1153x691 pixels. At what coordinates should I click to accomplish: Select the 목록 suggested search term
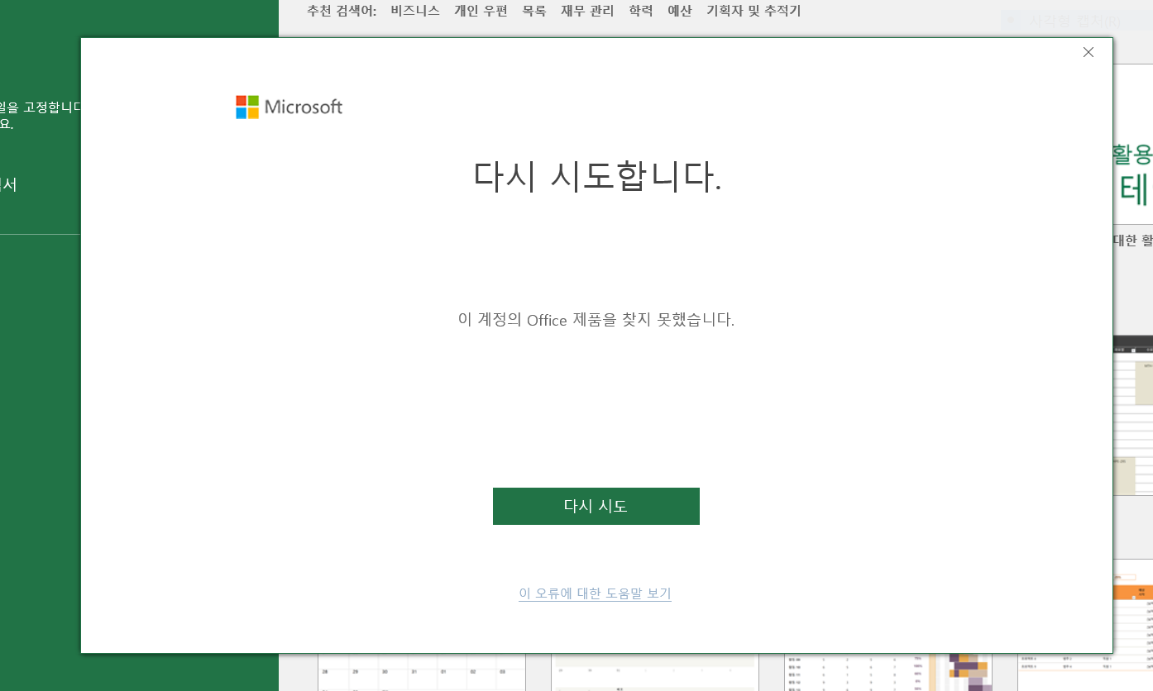click(534, 11)
